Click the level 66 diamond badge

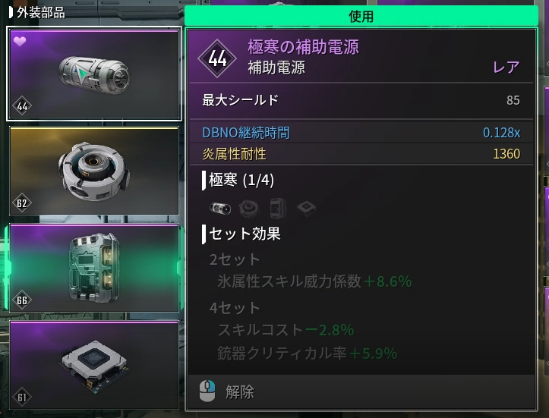22,300
